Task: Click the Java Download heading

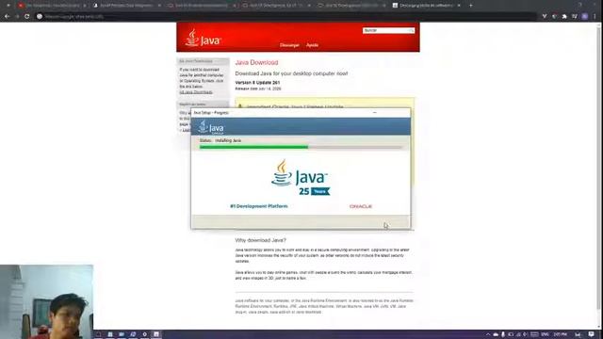Action: (x=256, y=62)
